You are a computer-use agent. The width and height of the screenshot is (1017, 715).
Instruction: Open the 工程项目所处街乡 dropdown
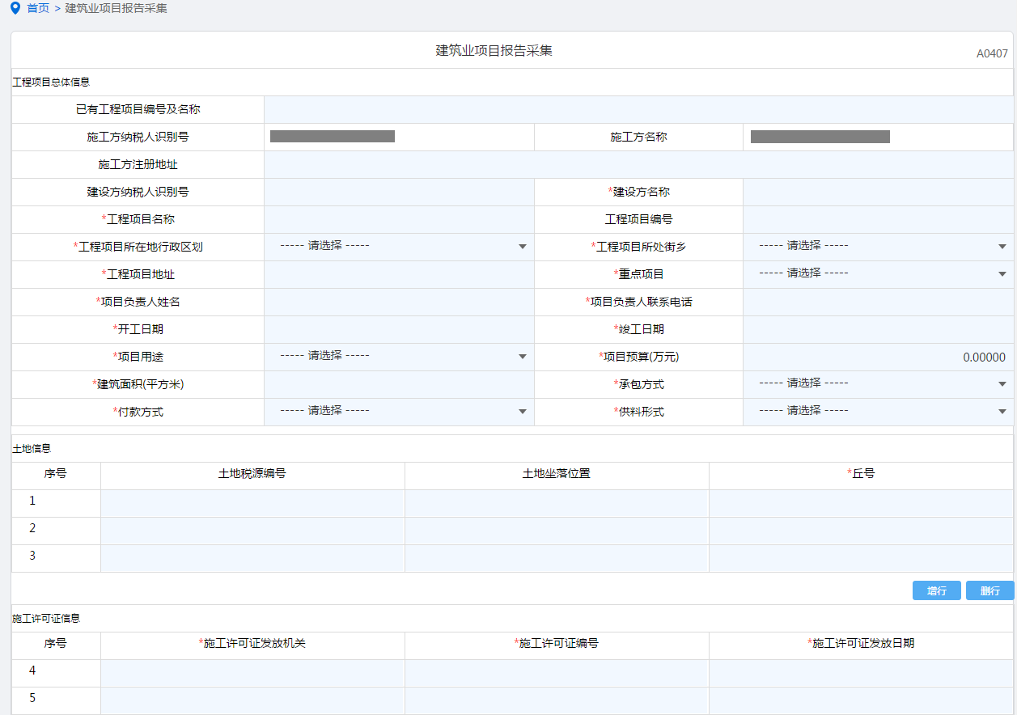[x=878, y=247]
